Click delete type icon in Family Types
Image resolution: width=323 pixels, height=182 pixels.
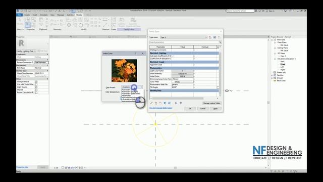click(219, 37)
